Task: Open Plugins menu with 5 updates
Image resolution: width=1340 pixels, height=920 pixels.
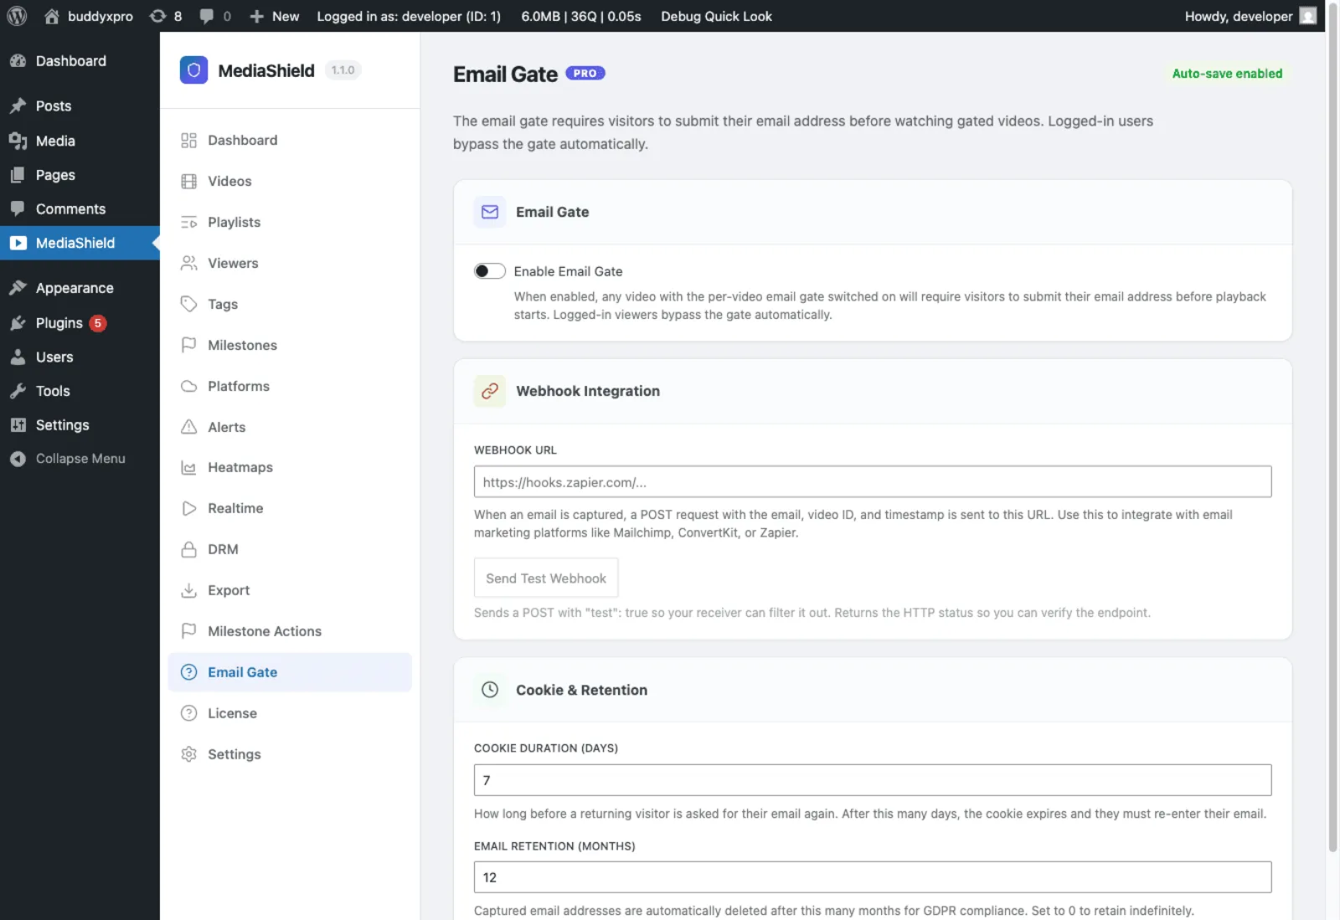Action: [x=80, y=323]
